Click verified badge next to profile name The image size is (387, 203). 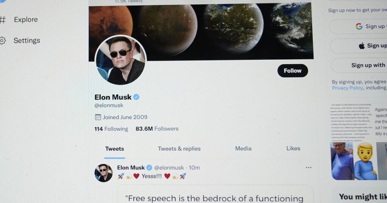(136, 97)
